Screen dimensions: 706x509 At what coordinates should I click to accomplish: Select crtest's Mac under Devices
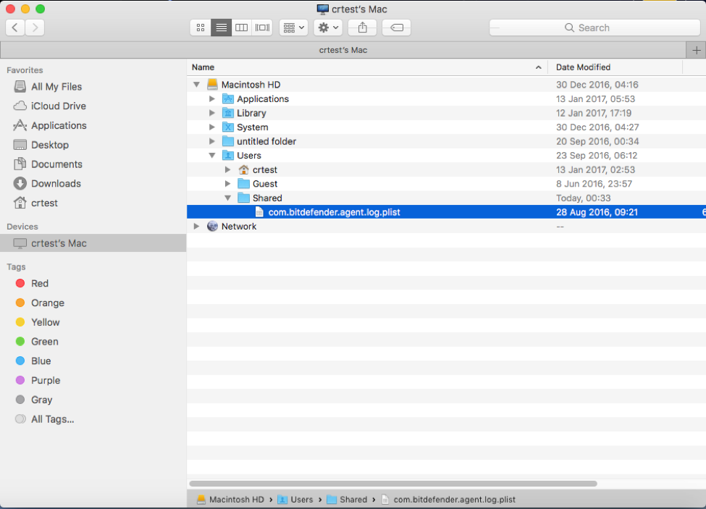[93, 243]
